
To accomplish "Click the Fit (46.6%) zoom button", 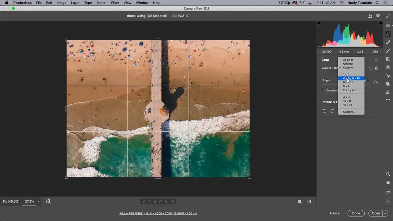I will tap(11, 202).
